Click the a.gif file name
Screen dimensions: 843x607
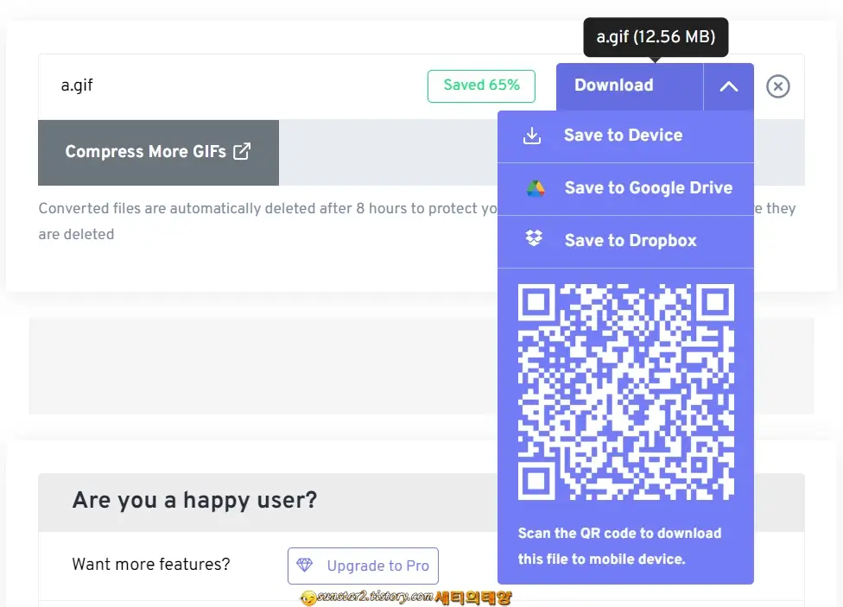tap(77, 85)
